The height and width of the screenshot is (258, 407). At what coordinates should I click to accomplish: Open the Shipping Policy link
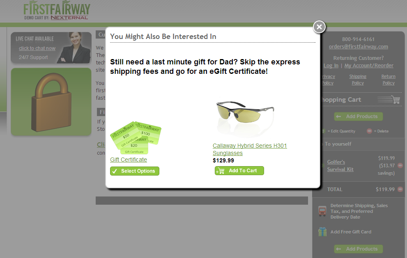click(x=358, y=80)
